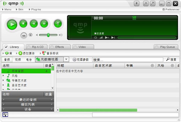Skip to the previous track

point(34,23)
